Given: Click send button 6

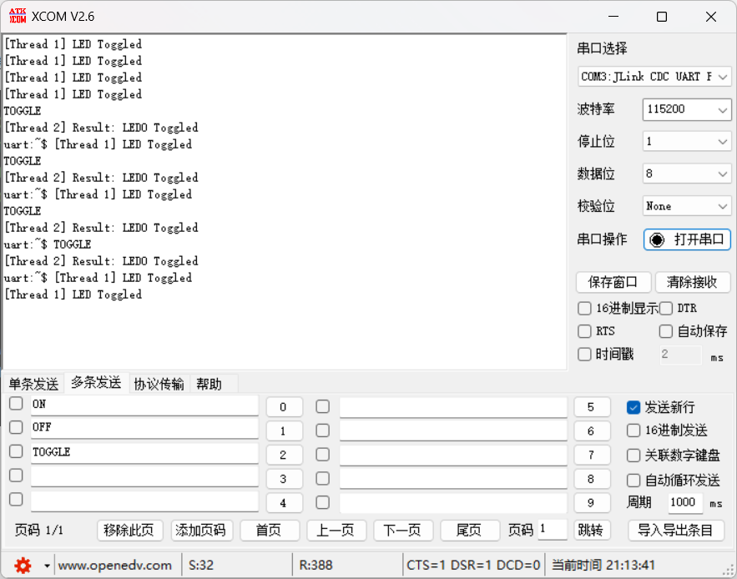Looking at the screenshot, I should 592,431.
